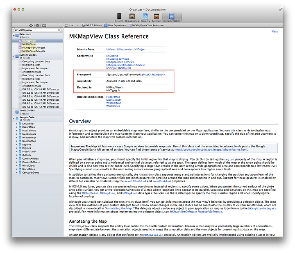The width and height of the screenshot is (295, 253).
Task: Enter full screen with the corner arrows icon
Action: (x=281, y=9)
